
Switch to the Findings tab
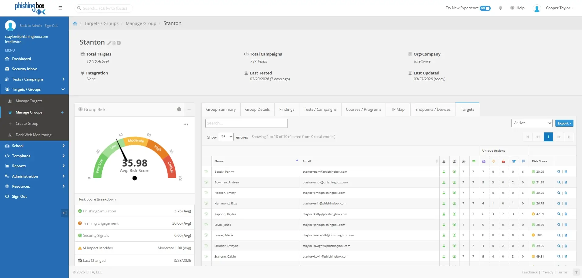pos(287,110)
